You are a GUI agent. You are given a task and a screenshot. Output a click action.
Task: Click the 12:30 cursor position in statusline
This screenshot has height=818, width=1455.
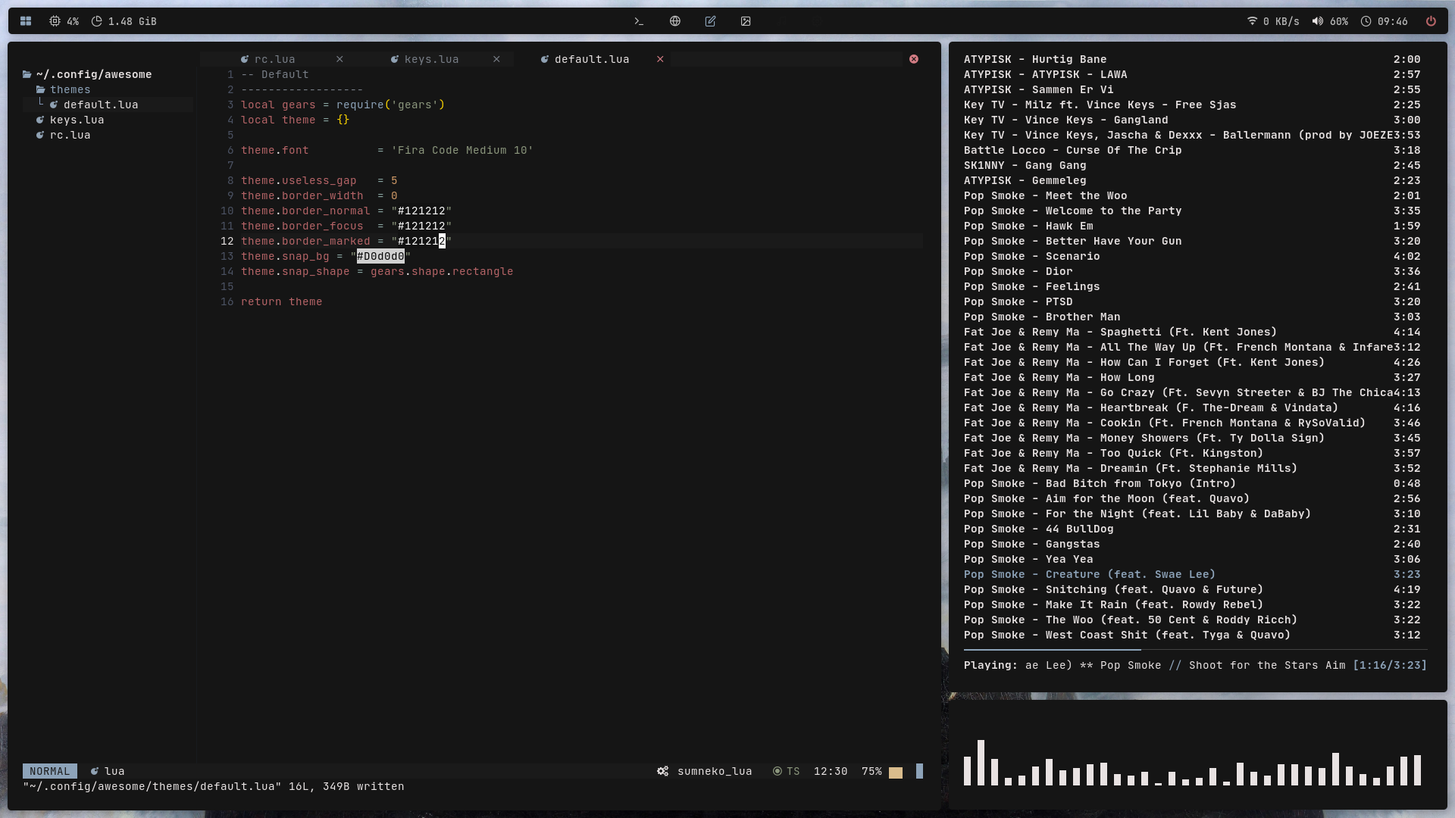[x=831, y=771]
